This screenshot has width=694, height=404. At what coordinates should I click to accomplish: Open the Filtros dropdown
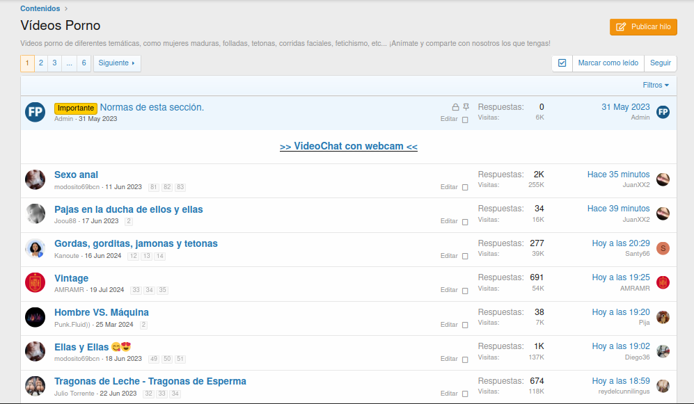click(x=656, y=85)
